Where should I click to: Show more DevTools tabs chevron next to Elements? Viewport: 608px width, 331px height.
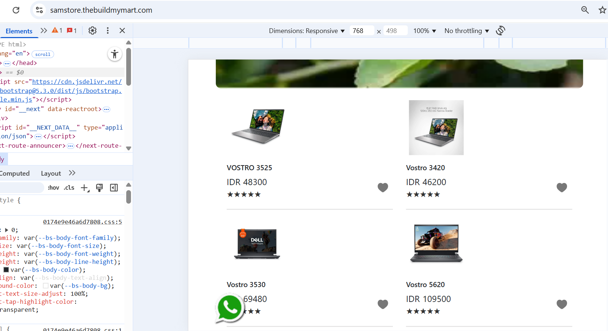[x=44, y=30]
